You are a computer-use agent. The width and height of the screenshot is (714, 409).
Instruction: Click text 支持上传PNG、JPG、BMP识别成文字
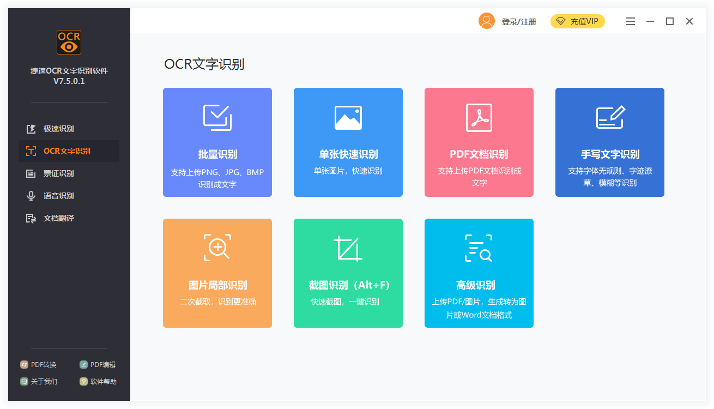pos(217,178)
